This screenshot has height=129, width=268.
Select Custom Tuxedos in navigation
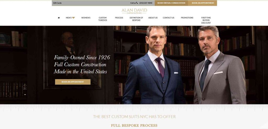click(x=103, y=19)
